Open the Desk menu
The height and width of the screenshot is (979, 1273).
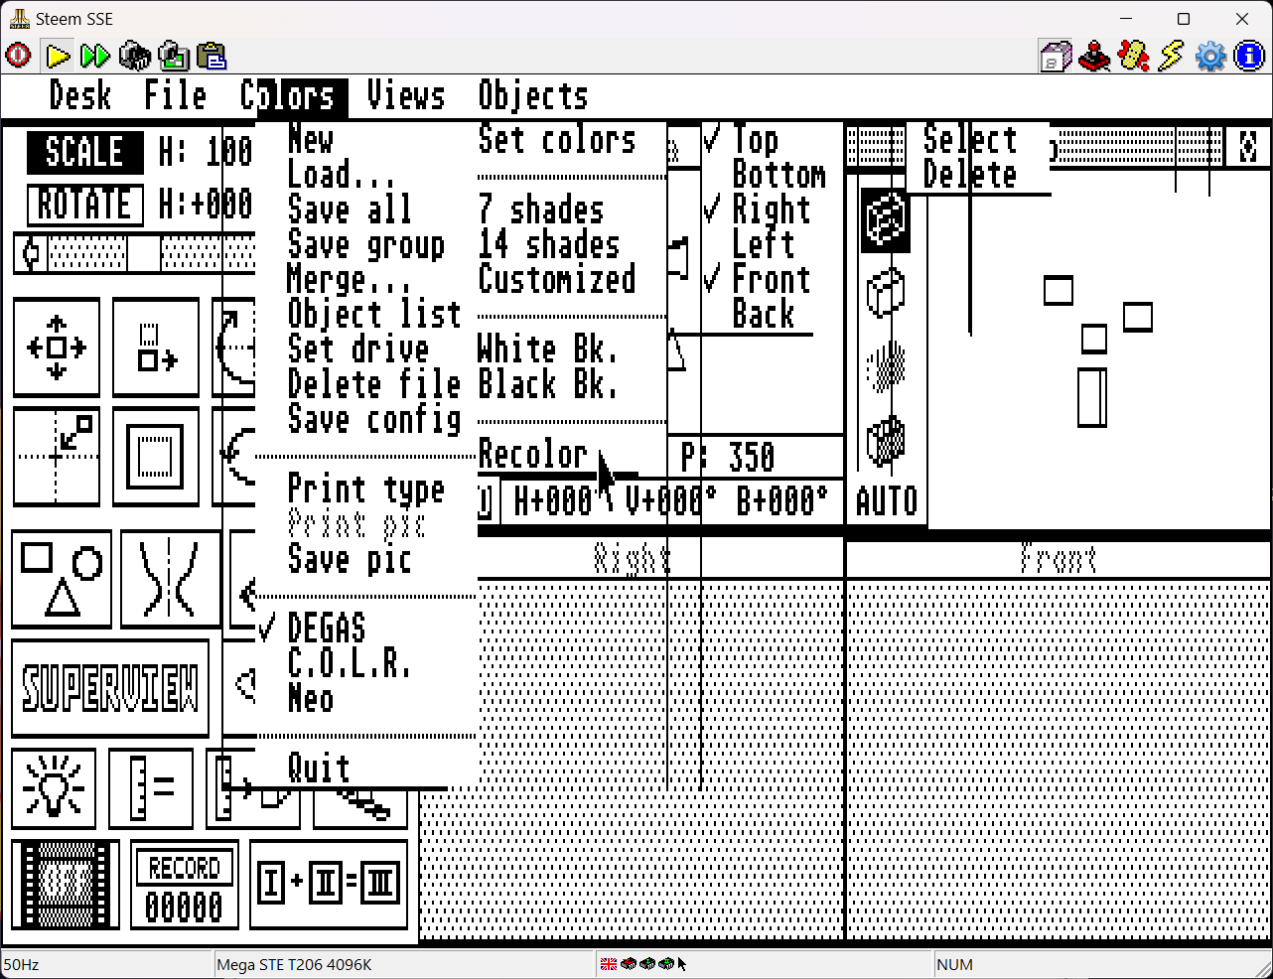pos(79,95)
